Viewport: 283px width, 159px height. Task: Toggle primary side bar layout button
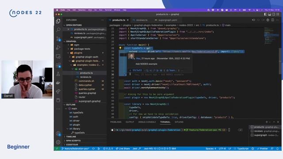(265, 14)
